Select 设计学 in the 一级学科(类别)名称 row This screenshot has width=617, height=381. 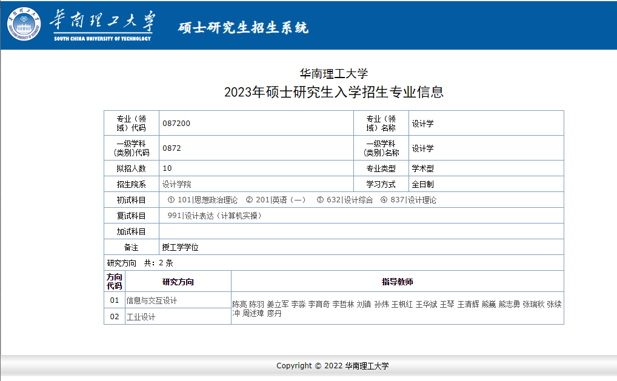point(422,148)
